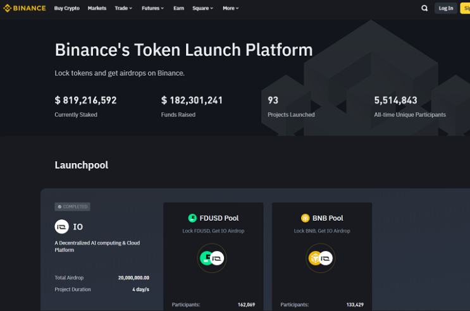Click the COMPLETED status badge

click(x=72, y=207)
